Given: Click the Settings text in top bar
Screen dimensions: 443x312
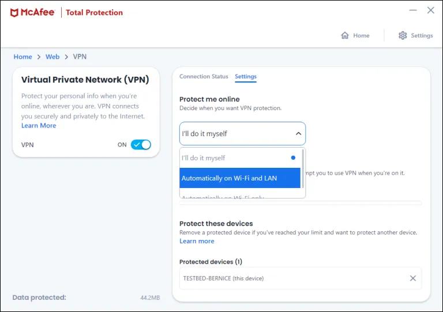Looking at the screenshot, I should click(x=422, y=35).
